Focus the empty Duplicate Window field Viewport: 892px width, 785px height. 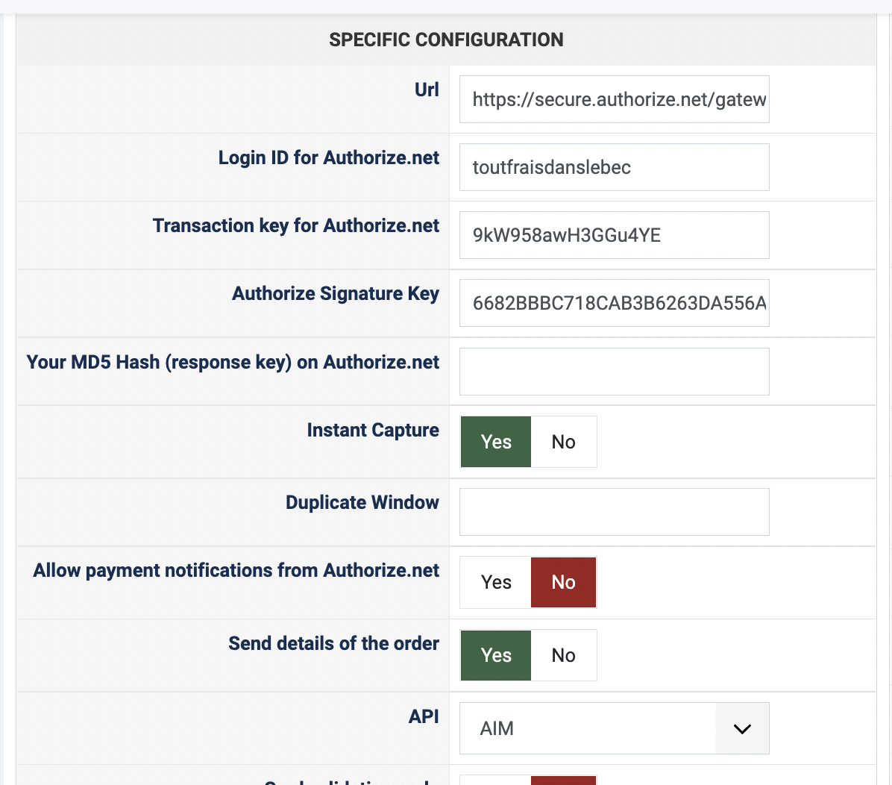[x=614, y=512]
